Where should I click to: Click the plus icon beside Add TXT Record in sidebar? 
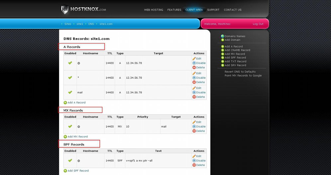(223, 61)
